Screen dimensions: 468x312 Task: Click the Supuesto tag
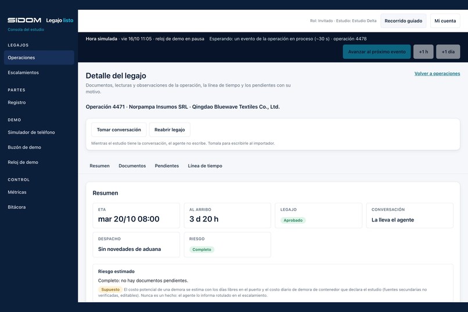pos(110,289)
